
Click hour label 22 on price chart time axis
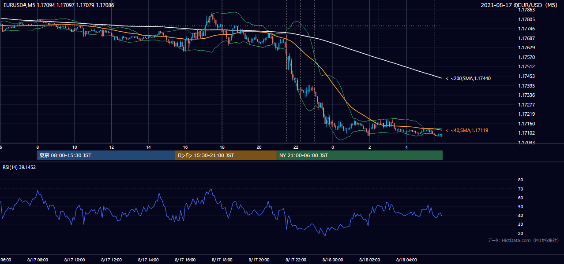296,147
